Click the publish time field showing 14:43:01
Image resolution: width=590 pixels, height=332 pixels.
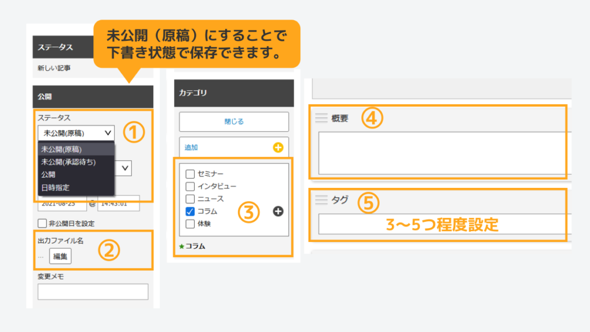[118, 203]
